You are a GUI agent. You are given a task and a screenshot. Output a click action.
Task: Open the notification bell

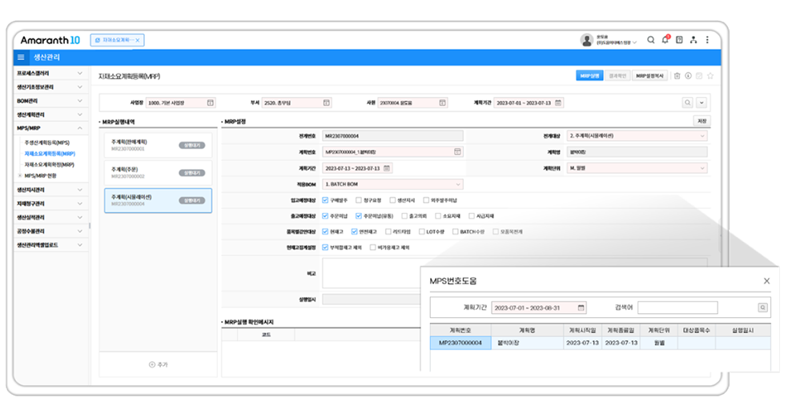[x=664, y=39]
